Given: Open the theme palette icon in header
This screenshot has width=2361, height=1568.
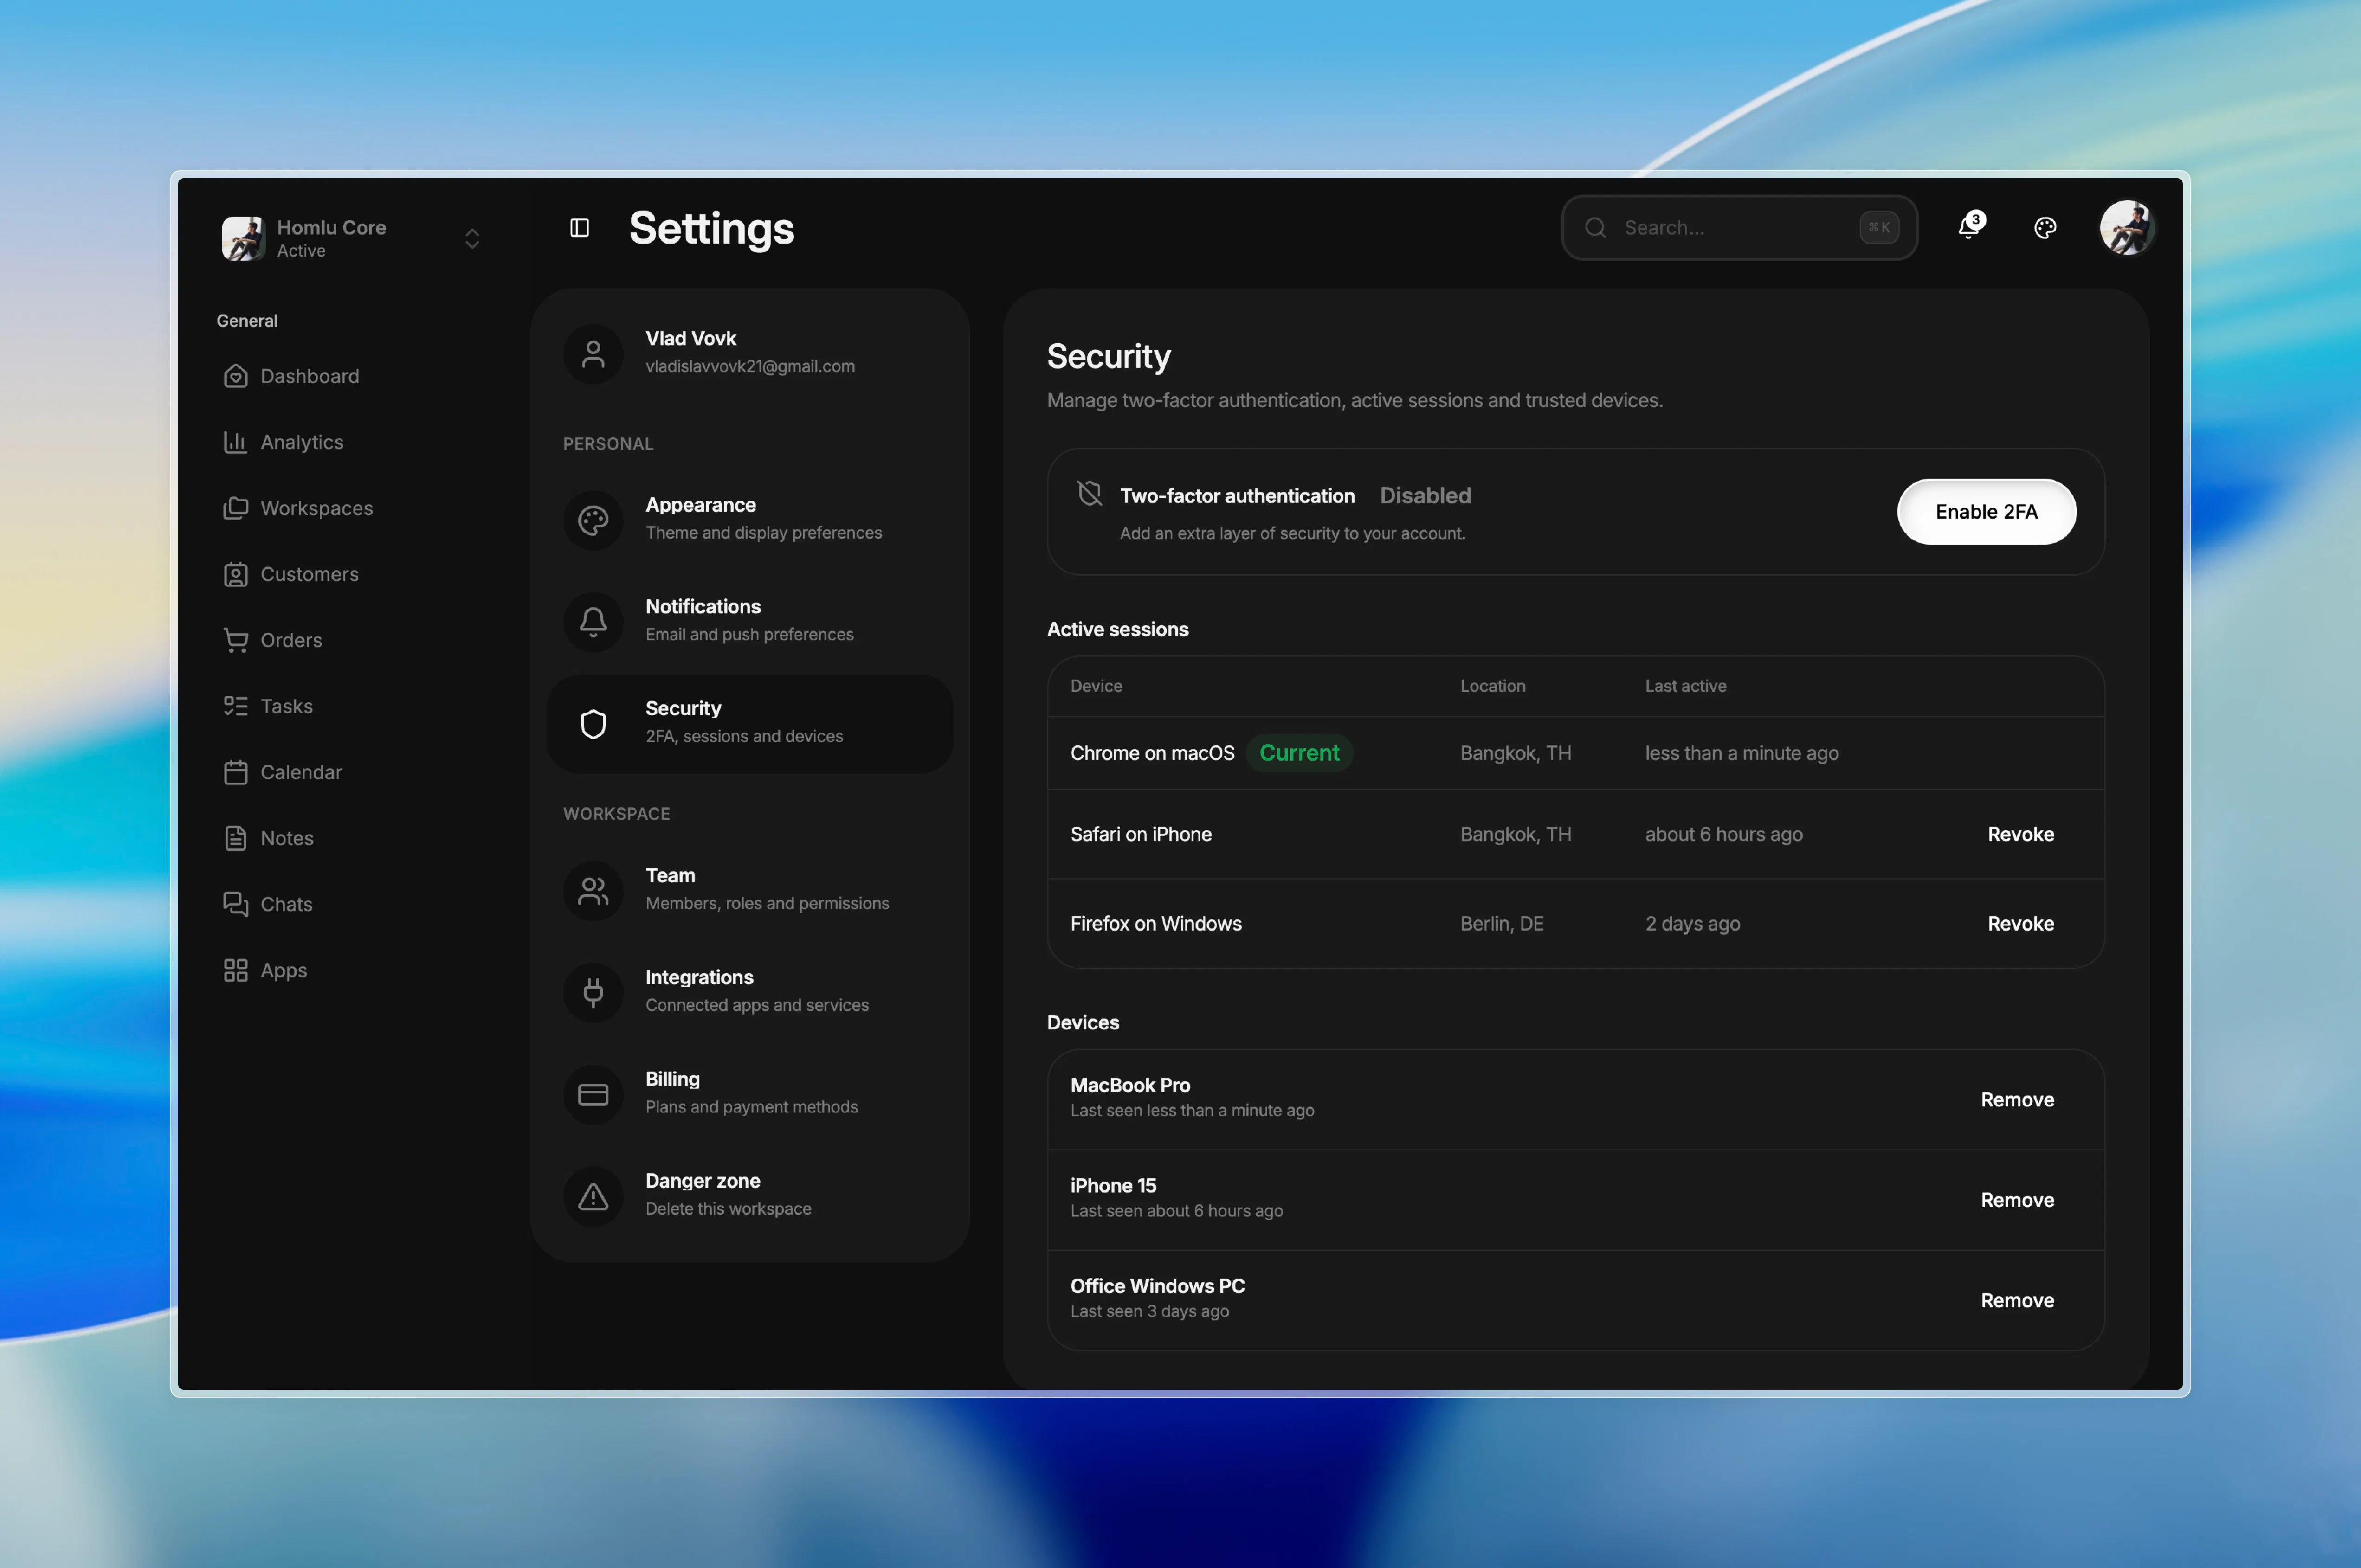Looking at the screenshot, I should coord(2045,228).
